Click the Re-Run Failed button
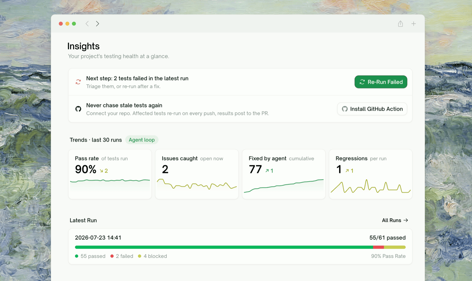The image size is (472, 281). [381, 82]
